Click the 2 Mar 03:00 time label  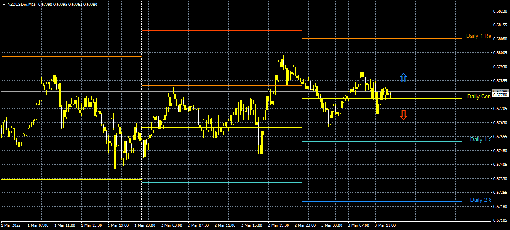point(172,225)
